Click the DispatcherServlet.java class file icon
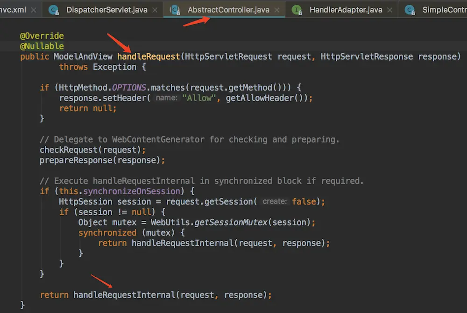 coord(54,10)
